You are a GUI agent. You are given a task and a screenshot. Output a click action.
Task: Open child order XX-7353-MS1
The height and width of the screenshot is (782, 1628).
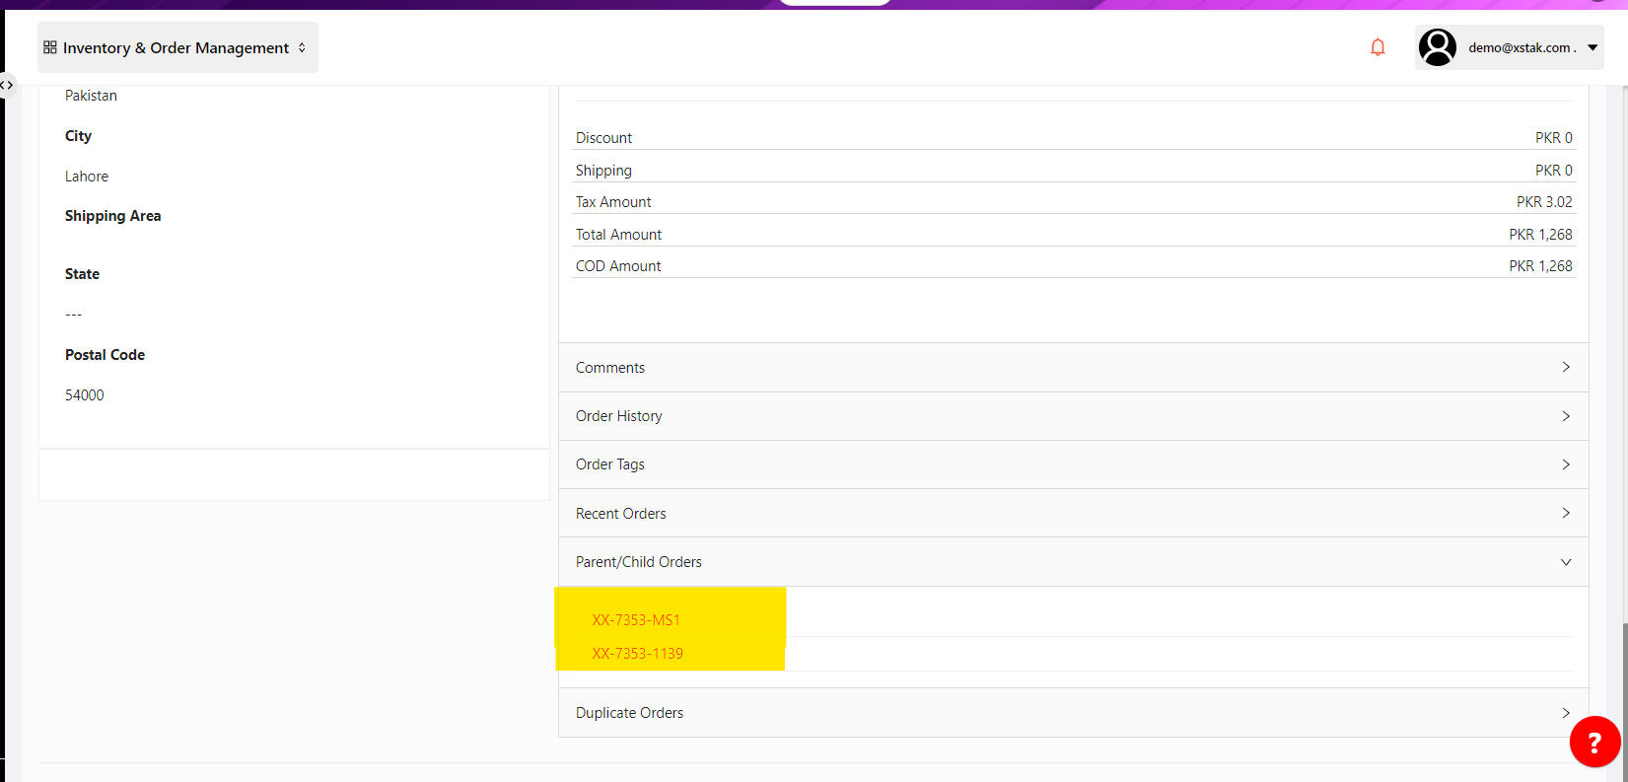pos(636,620)
